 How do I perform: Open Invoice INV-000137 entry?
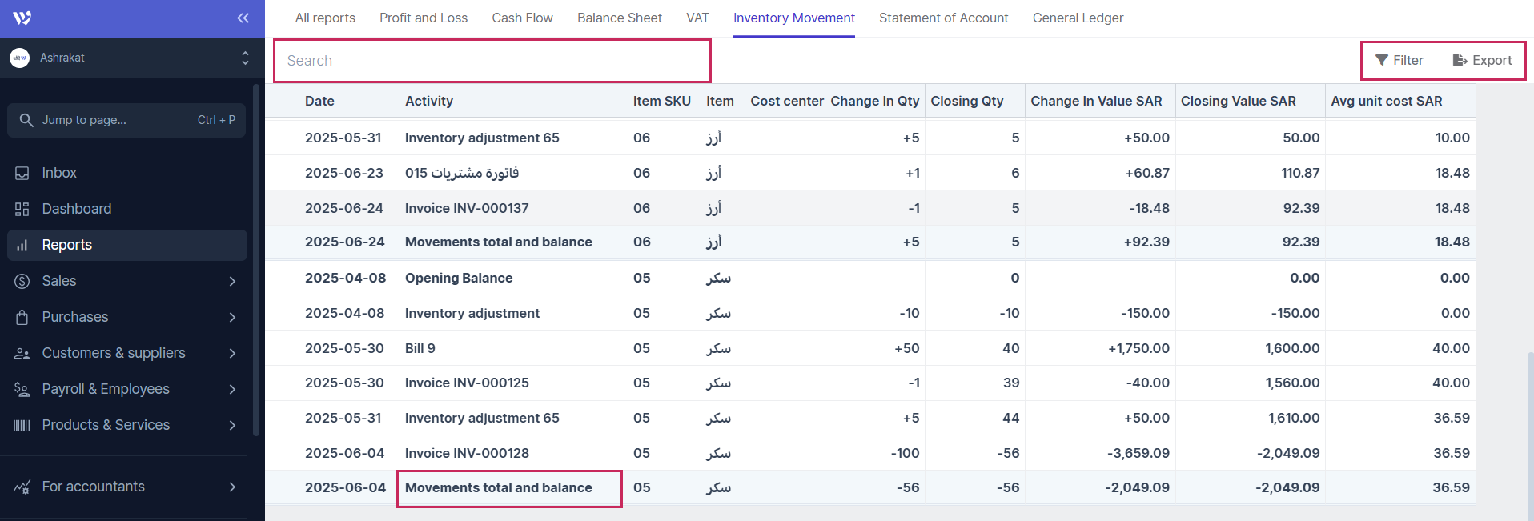tap(467, 208)
